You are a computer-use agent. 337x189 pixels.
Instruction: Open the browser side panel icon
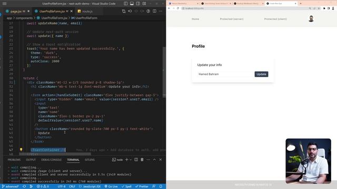point(329,8)
